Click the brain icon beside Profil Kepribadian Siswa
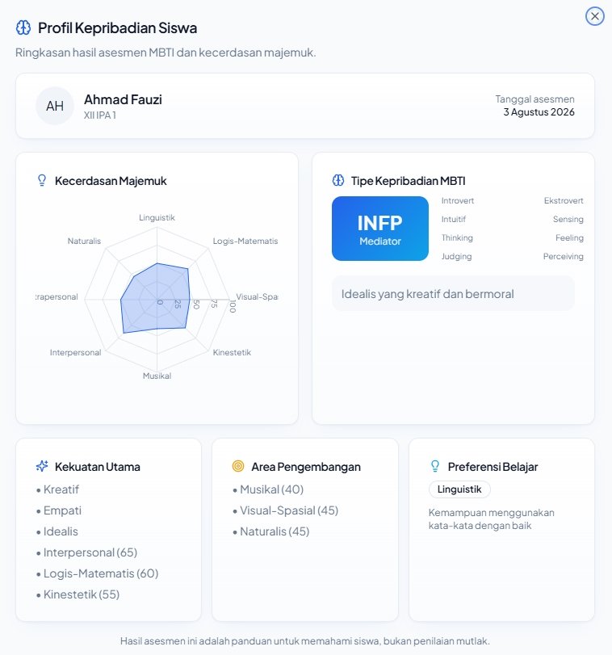The width and height of the screenshot is (612, 655). tap(23, 27)
